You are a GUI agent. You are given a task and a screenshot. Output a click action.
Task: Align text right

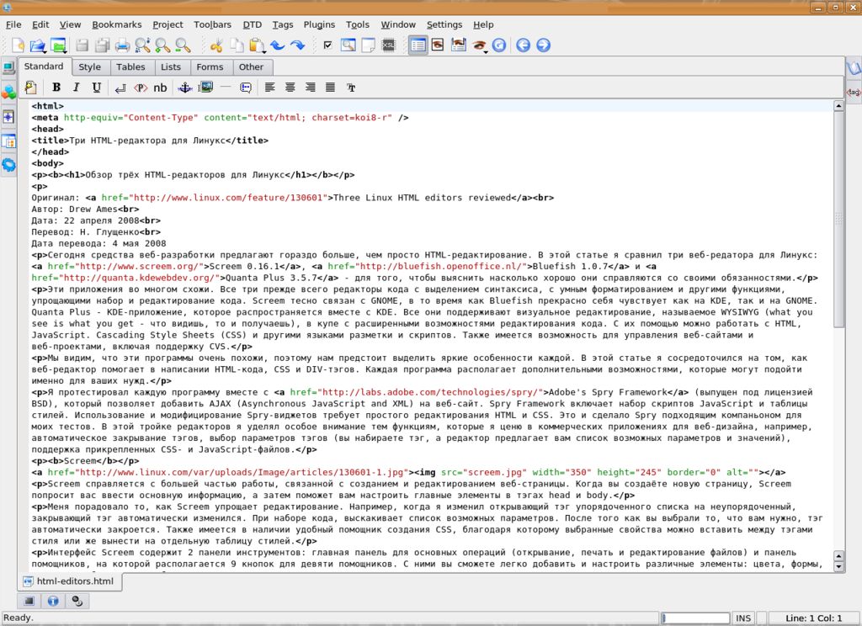[310, 87]
